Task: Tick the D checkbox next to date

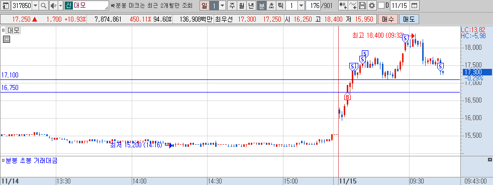Action: pyautogui.click(x=381, y=6)
